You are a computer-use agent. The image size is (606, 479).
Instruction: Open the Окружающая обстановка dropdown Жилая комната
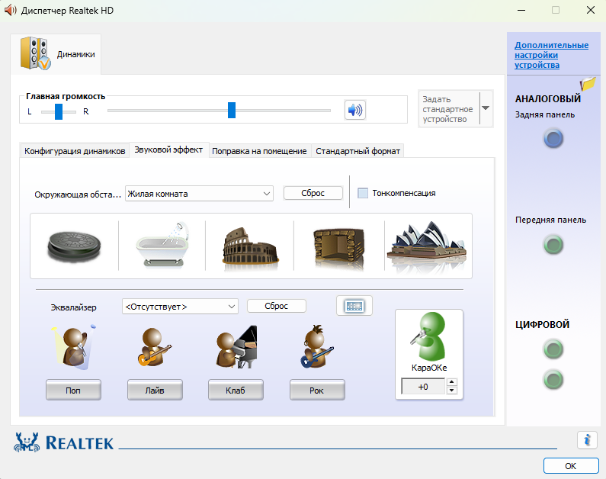click(x=199, y=194)
